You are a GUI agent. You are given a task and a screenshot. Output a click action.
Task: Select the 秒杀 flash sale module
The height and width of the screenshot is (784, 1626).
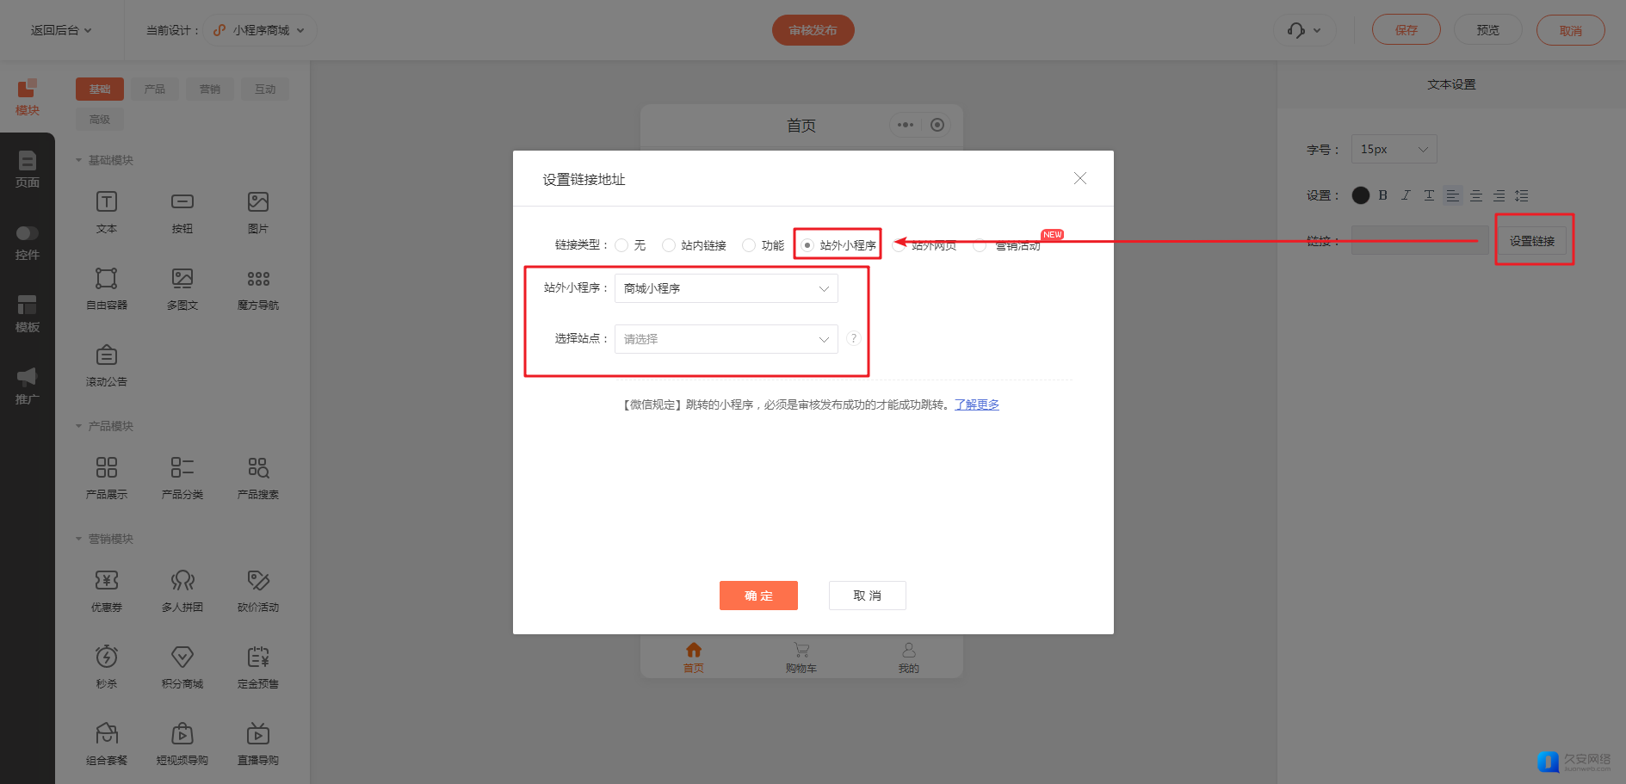107,658
